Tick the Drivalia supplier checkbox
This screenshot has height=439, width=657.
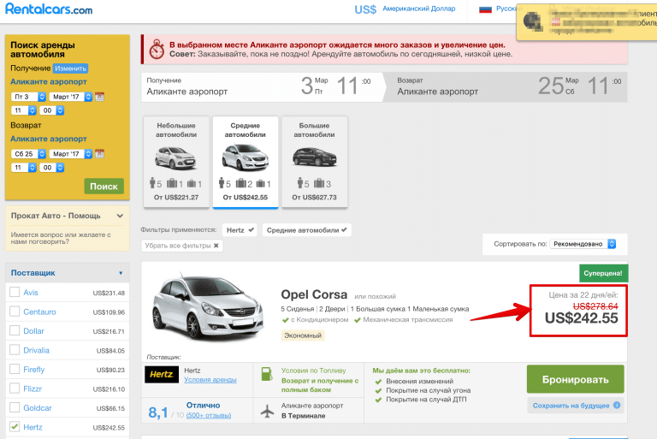pyautogui.click(x=15, y=350)
